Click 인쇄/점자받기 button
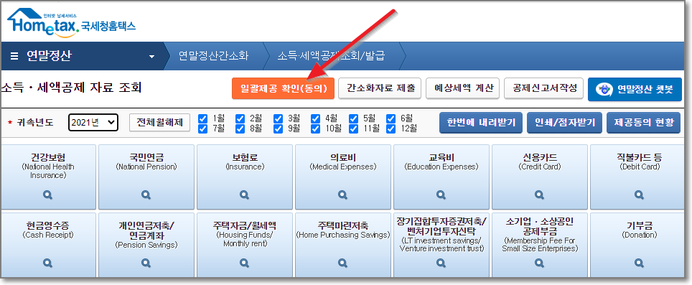Viewport: 692px width, 285px height. [564, 123]
